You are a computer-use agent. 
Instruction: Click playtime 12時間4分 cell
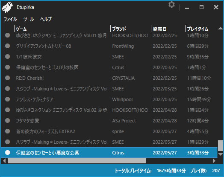[x=198, y=121]
